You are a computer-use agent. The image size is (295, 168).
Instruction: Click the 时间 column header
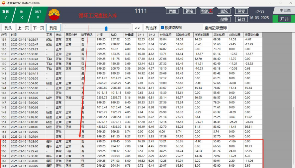28,35
